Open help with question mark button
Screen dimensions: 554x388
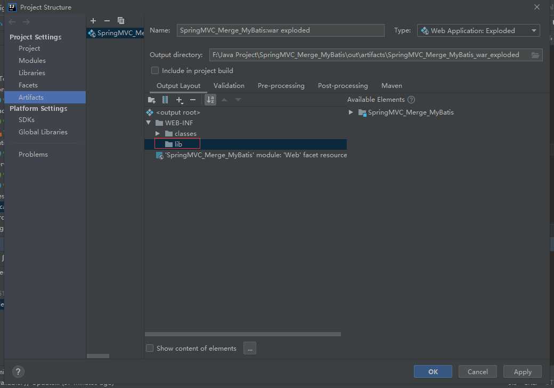pyautogui.click(x=18, y=371)
